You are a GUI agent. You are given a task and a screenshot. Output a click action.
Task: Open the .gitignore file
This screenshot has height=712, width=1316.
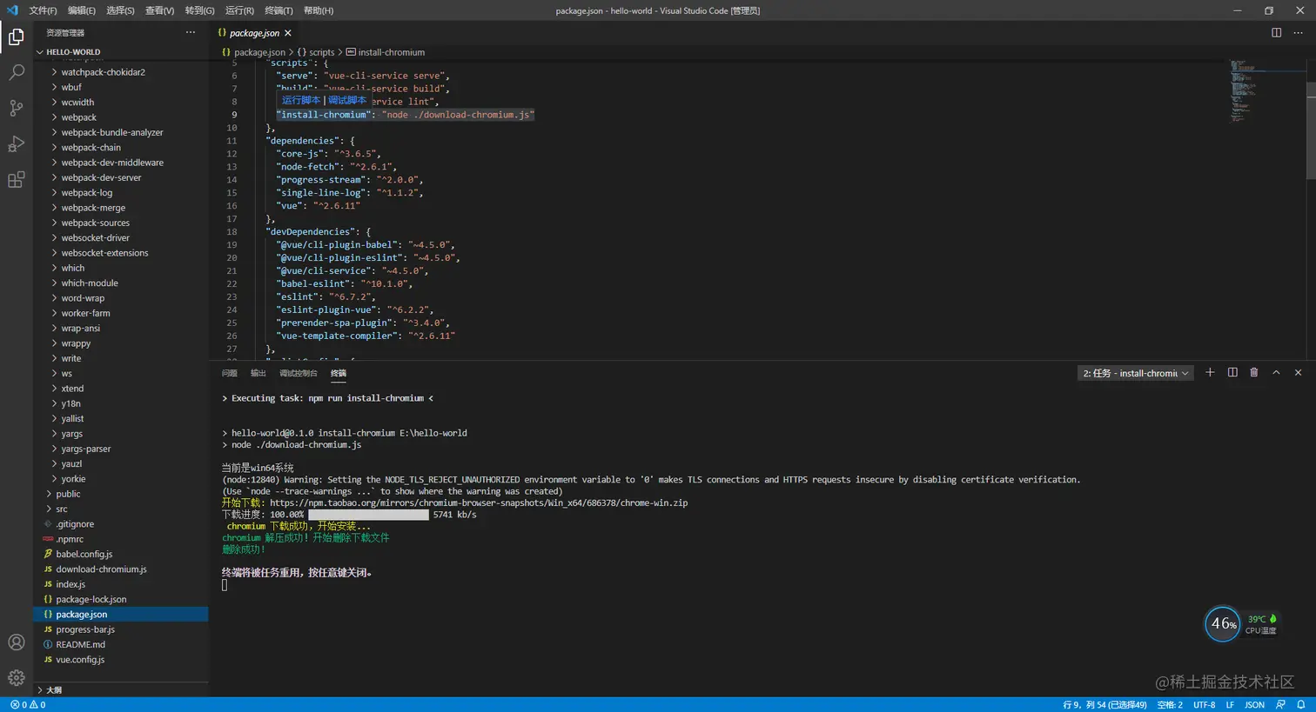click(121, 524)
